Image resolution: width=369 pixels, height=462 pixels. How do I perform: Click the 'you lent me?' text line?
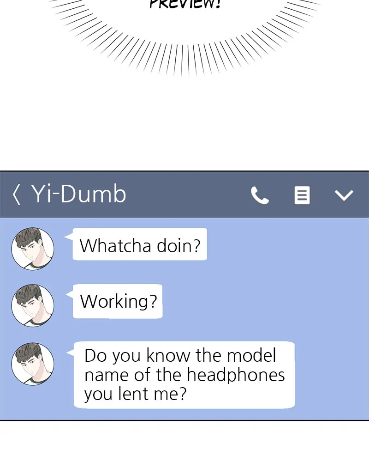(x=135, y=394)
